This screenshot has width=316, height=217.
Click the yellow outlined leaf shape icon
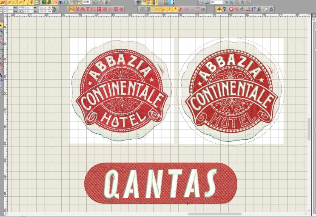tap(15, 3)
